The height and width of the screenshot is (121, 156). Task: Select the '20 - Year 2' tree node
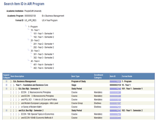35,40
